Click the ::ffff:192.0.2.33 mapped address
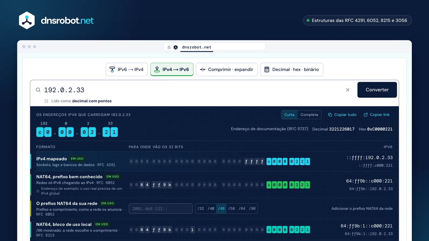429x241 pixels. 369,158
